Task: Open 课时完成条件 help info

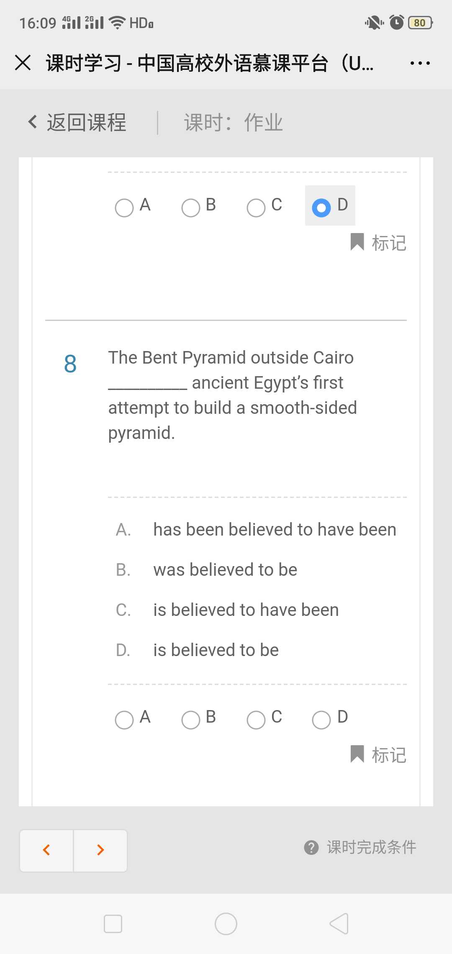Action: pyautogui.click(x=360, y=847)
